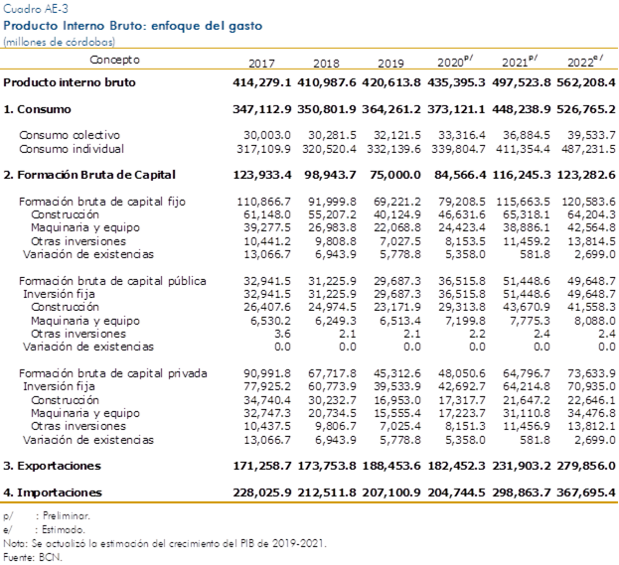Select private Construcción value 34,740.4

pyautogui.click(x=267, y=400)
